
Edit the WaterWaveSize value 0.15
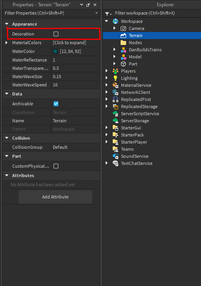tap(76, 77)
